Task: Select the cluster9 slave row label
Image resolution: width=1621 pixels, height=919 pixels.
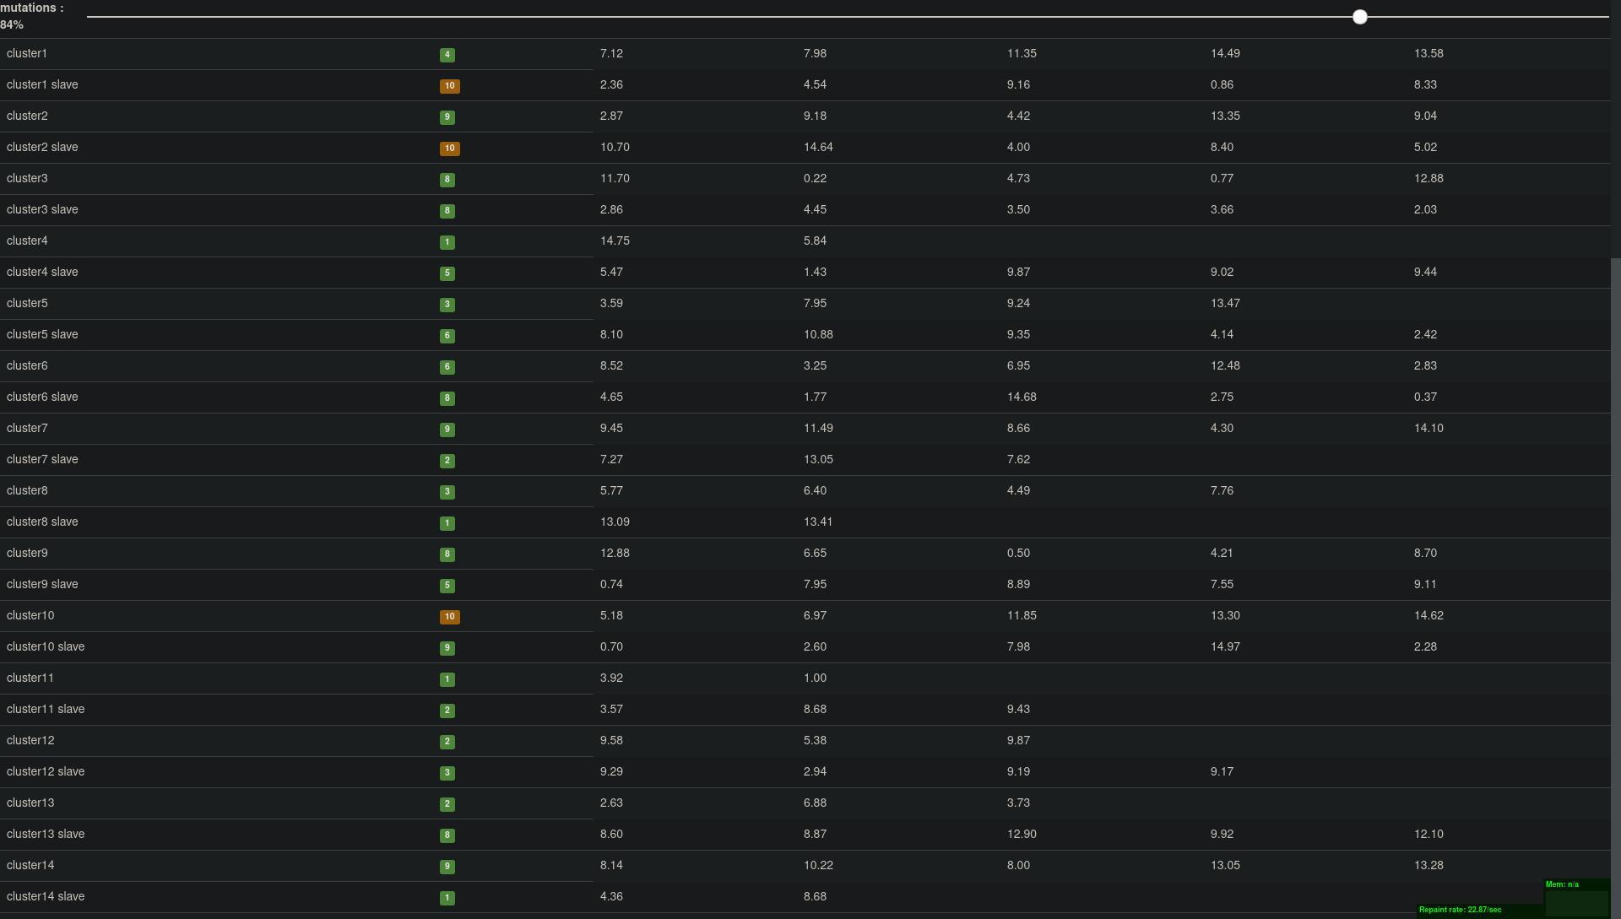Action: click(x=42, y=584)
